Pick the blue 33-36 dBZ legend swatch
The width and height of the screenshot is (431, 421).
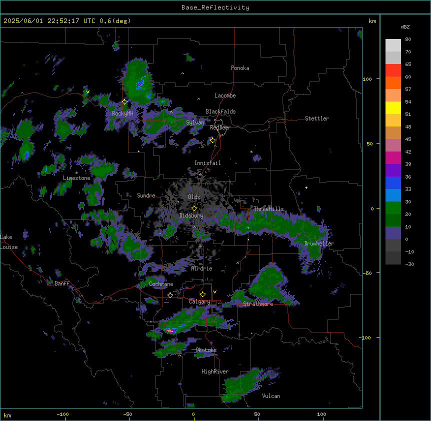point(393,182)
